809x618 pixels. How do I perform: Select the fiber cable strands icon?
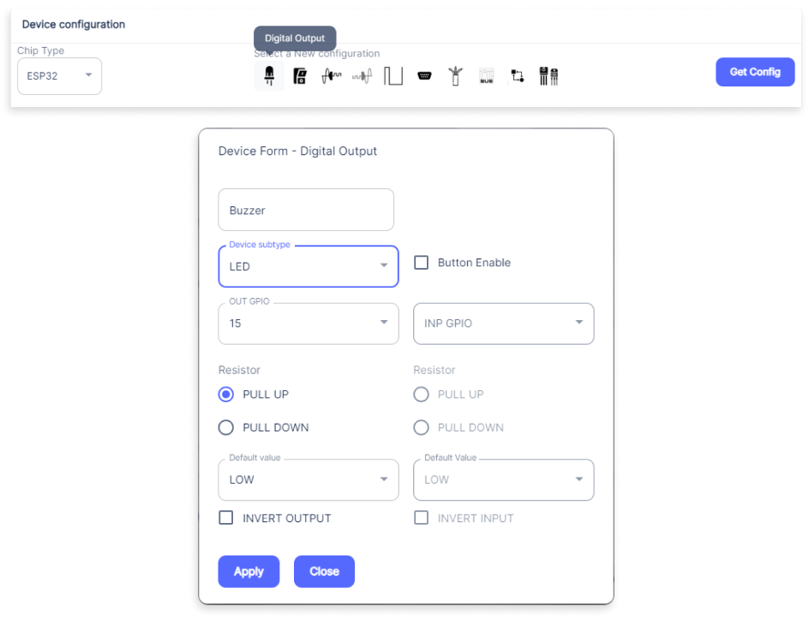455,76
